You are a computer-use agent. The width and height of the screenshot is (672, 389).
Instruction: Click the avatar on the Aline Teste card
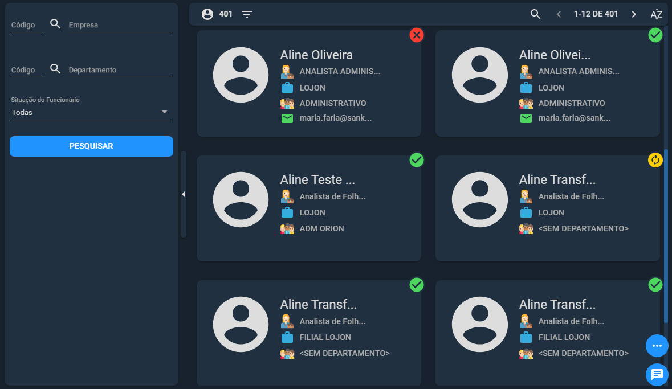tap(241, 200)
